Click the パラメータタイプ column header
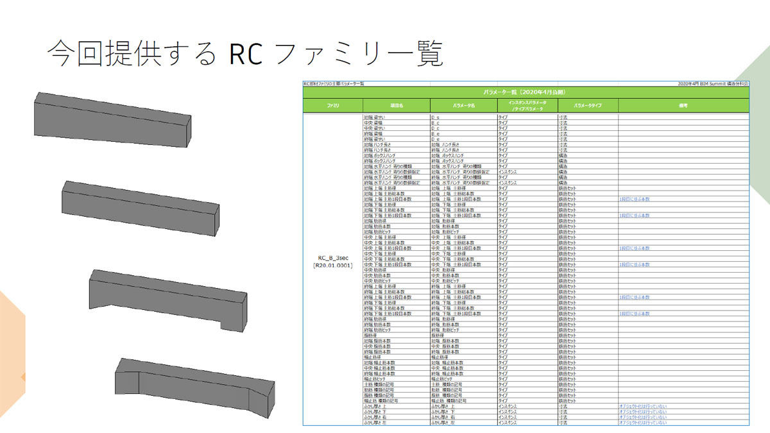The image size is (770, 433). [588, 106]
